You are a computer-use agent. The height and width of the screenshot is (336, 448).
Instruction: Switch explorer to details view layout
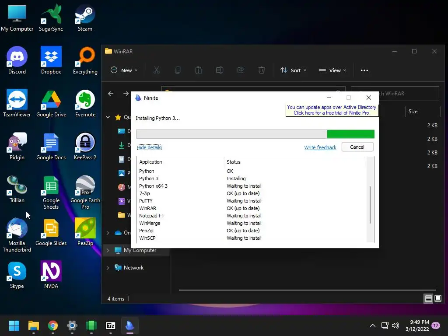(428, 298)
